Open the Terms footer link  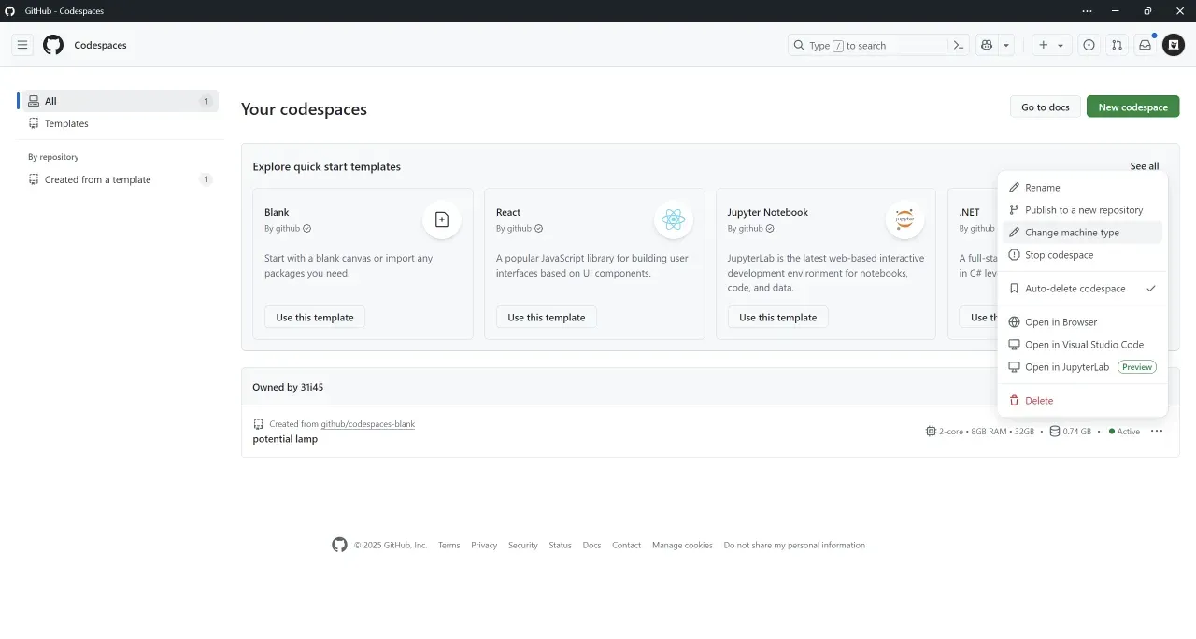(449, 546)
